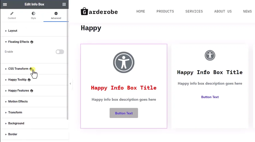Expand the Happy Tooltip section
This screenshot has height=142, width=255.
[34, 80]
